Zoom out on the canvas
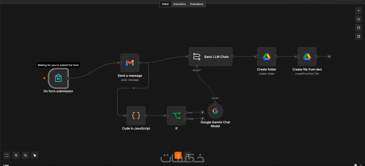Screen dimensions: 365x166 click(x=25, y=155)
